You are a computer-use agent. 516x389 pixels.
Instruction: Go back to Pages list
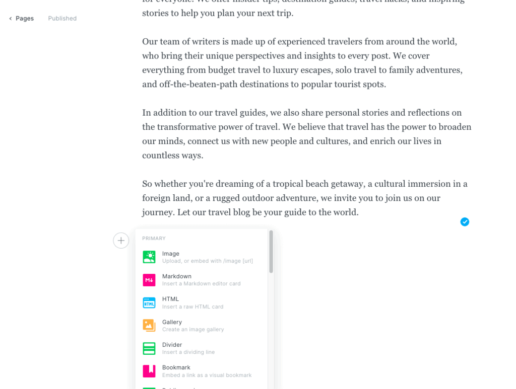[x=24, y=19]
